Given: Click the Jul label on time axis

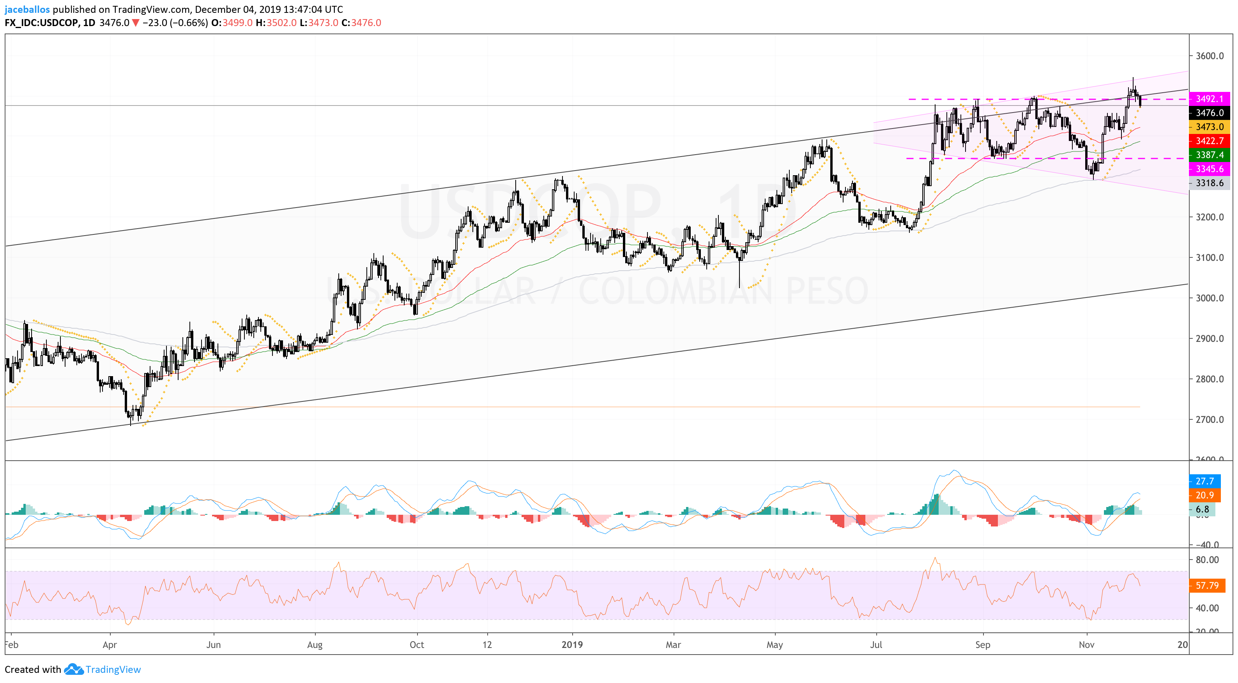Looking at the screenshot, I should [x=876, y=644].
